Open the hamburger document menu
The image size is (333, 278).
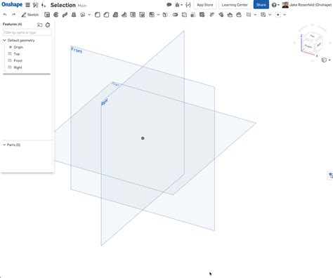tap(27, 5)
